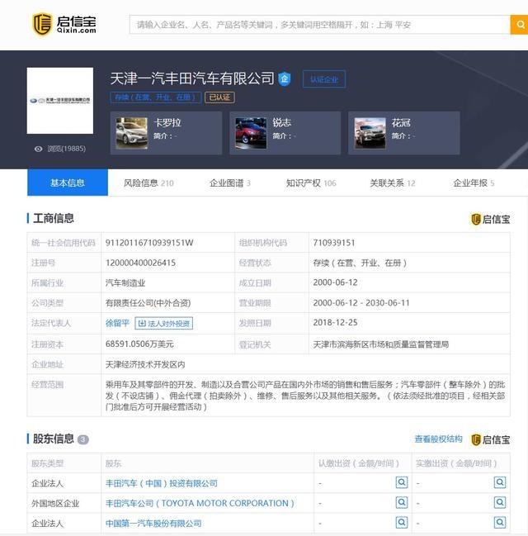Click address value 天津经济技术开发区内
Screen dimensions: 528x536
tap(145, 364)
